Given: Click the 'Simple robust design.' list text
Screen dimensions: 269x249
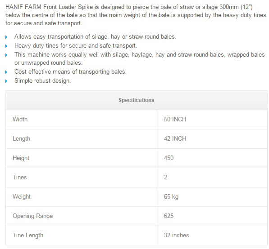Looking at the screenshot, I should click(42, 80).
